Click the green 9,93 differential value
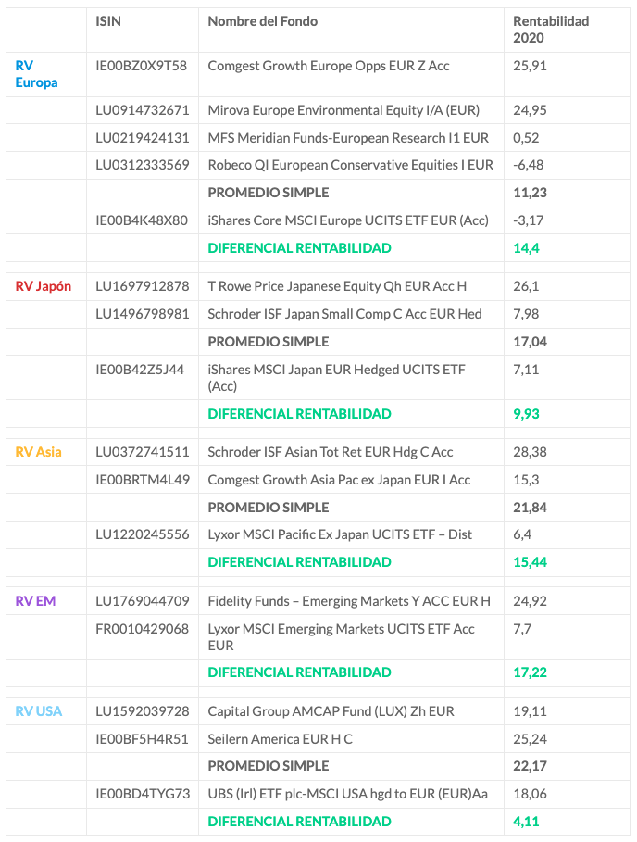Screen dimensions: 637x842 pyautogui.click(x=526, y=414)
